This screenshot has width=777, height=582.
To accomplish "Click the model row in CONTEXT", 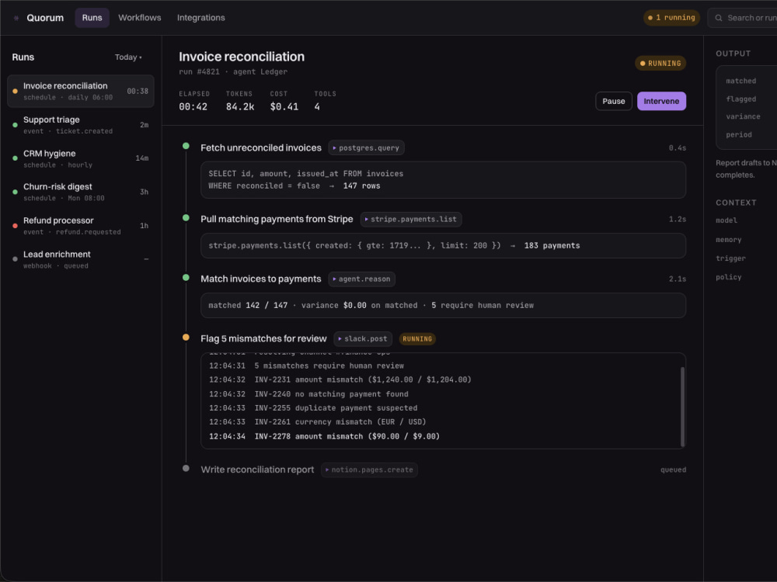I will 746,220.
